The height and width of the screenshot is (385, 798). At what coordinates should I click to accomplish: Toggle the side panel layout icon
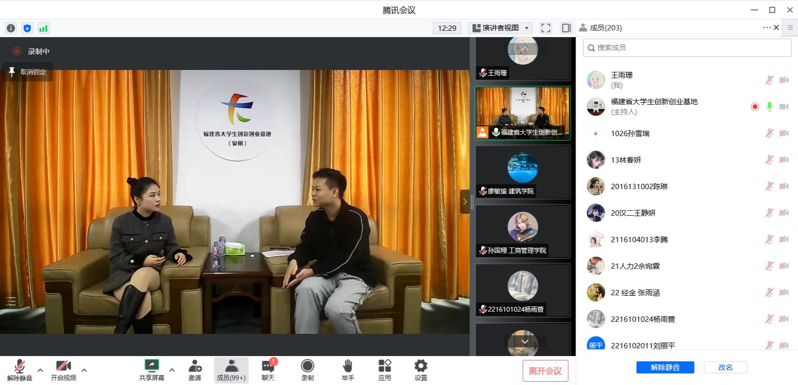coord(566,28)
